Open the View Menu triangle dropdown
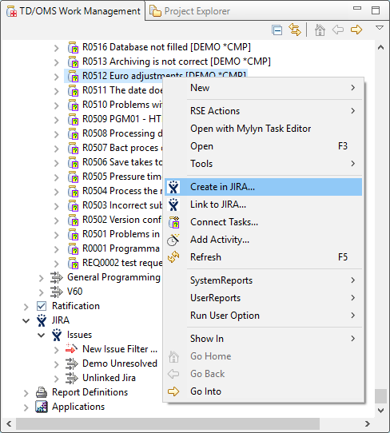The image size is (390, 433). pyautogui.click(x=380, y=28)
